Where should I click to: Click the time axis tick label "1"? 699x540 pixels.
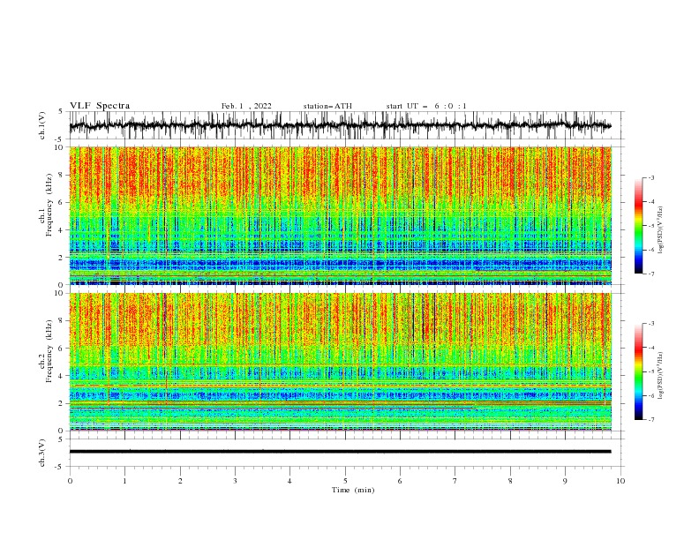coord(124,481)
